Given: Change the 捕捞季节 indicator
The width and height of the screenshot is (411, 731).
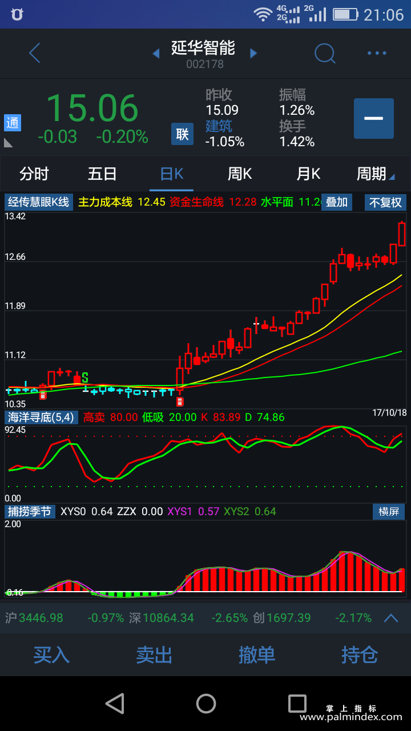Looking at the screenshot, I should coord(29,511).
